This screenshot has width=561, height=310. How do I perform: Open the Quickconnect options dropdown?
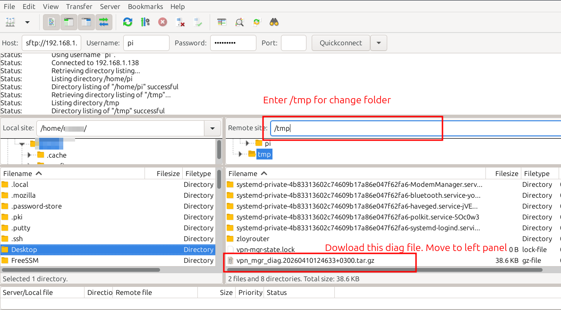coord(379,42)
